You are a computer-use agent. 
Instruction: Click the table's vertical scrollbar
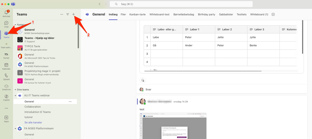tap(302, 37)
